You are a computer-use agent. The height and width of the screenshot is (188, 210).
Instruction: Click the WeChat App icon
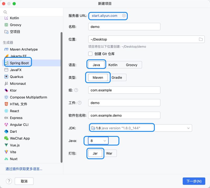click(x=6, y=138)
